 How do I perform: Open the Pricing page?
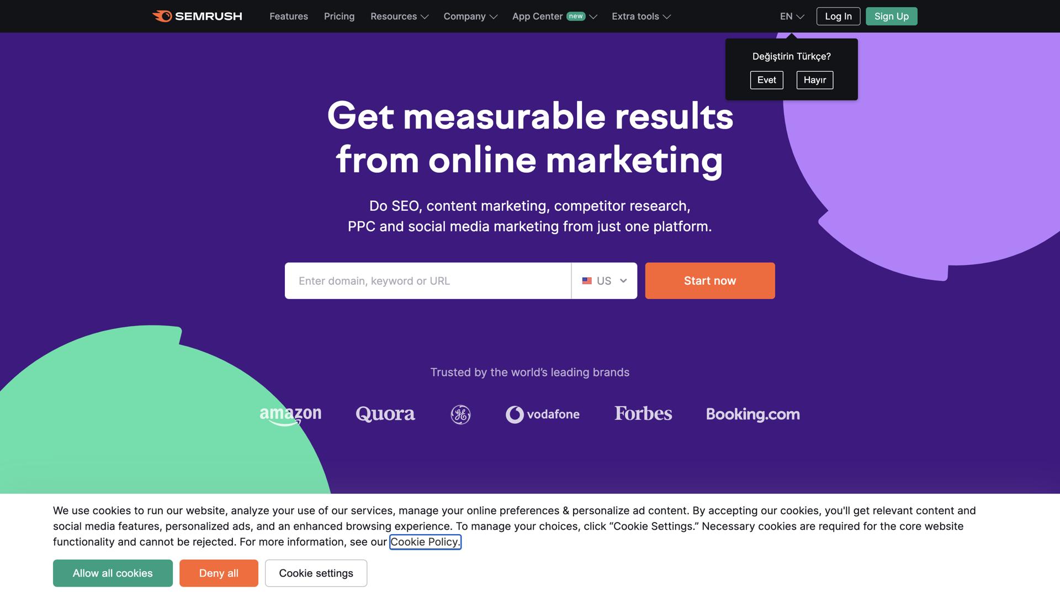coord(339,16)
